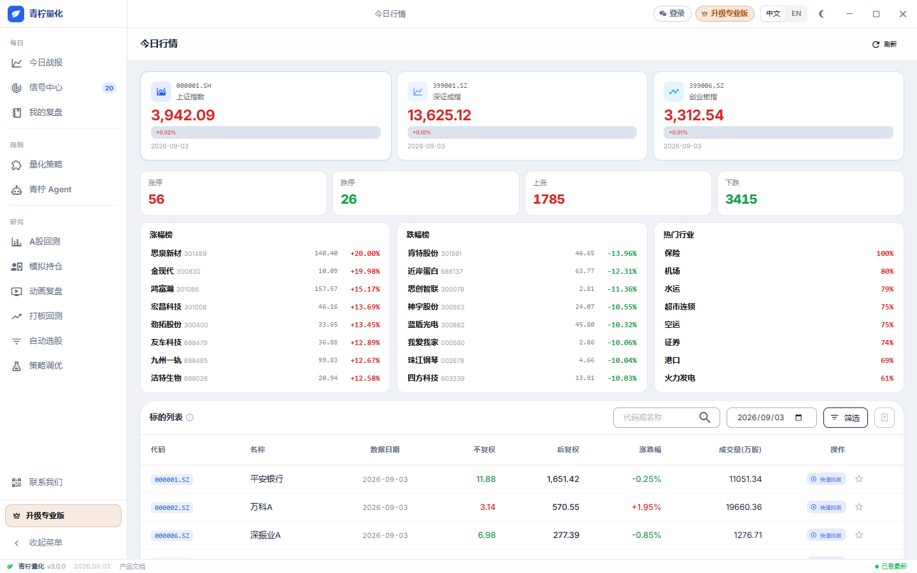917x573 pixels.
Task: Star 平安银行 as a favorite
Action: pos(859,479)
